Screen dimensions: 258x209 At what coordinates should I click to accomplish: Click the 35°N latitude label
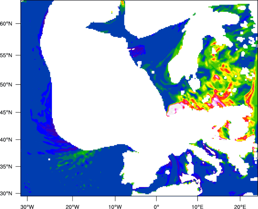(6, 167)
